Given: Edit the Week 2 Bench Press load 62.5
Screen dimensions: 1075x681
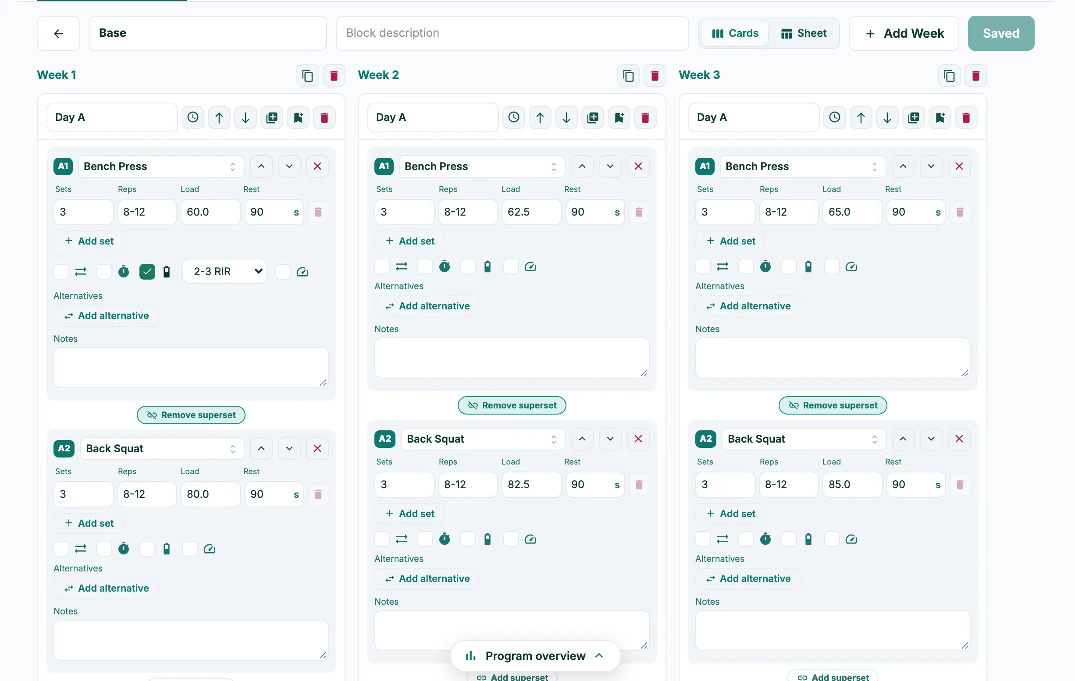Looking at the screenshot, I should 531,212.
